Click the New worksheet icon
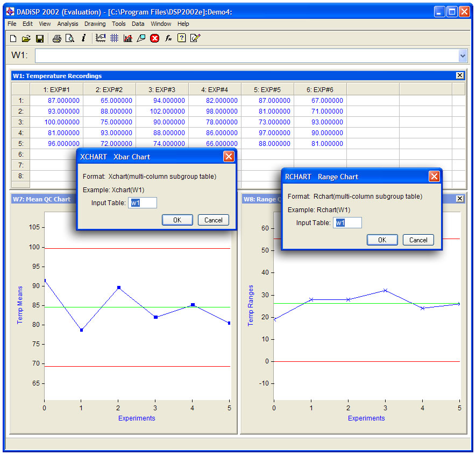 (x=13, y=38)
